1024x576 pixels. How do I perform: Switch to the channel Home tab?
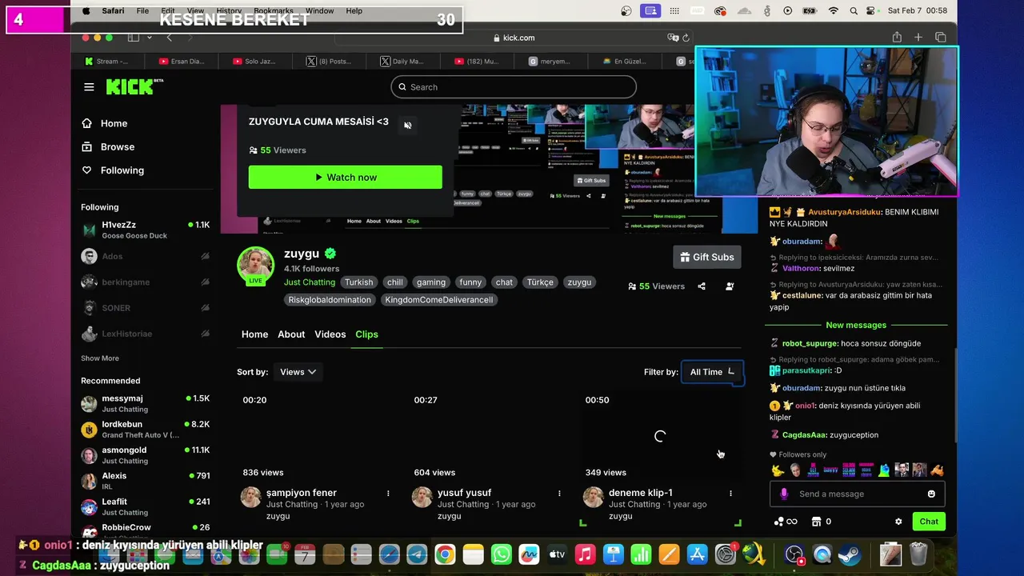[x=255, y=334]
